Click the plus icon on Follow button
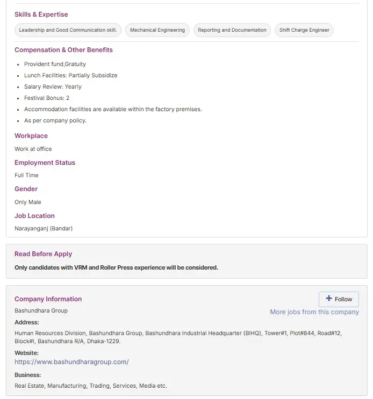Viewport: 373px width, 399px height. tap(329, 299)
